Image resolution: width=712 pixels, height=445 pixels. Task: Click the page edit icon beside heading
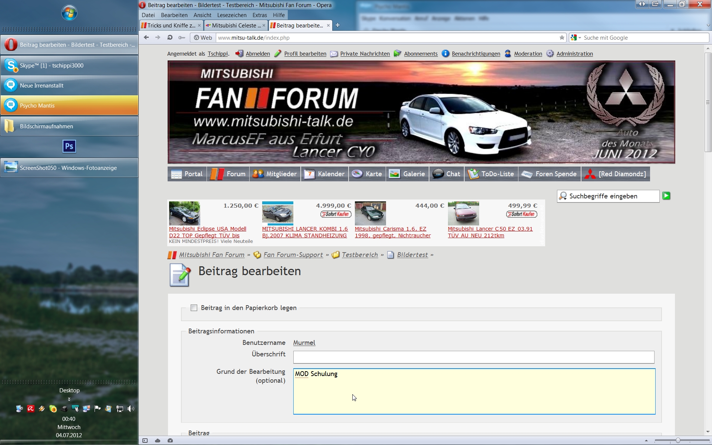click(x=180, y=275)
